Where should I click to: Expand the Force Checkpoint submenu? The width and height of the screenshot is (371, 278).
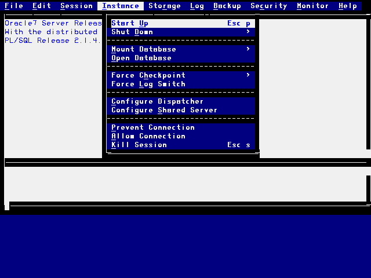148,75
